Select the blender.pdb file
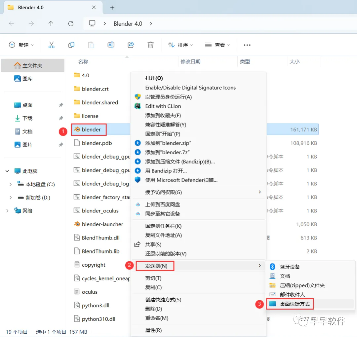 tap(93, 143)
